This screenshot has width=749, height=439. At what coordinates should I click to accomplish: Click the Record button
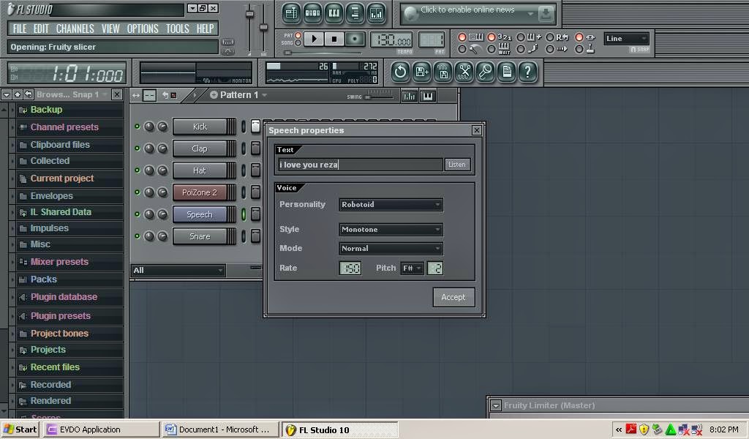click(x=355, y=39)
